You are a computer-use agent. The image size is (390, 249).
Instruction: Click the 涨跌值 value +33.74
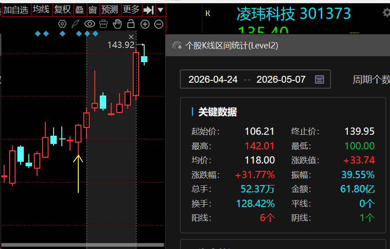click(359, 160)
